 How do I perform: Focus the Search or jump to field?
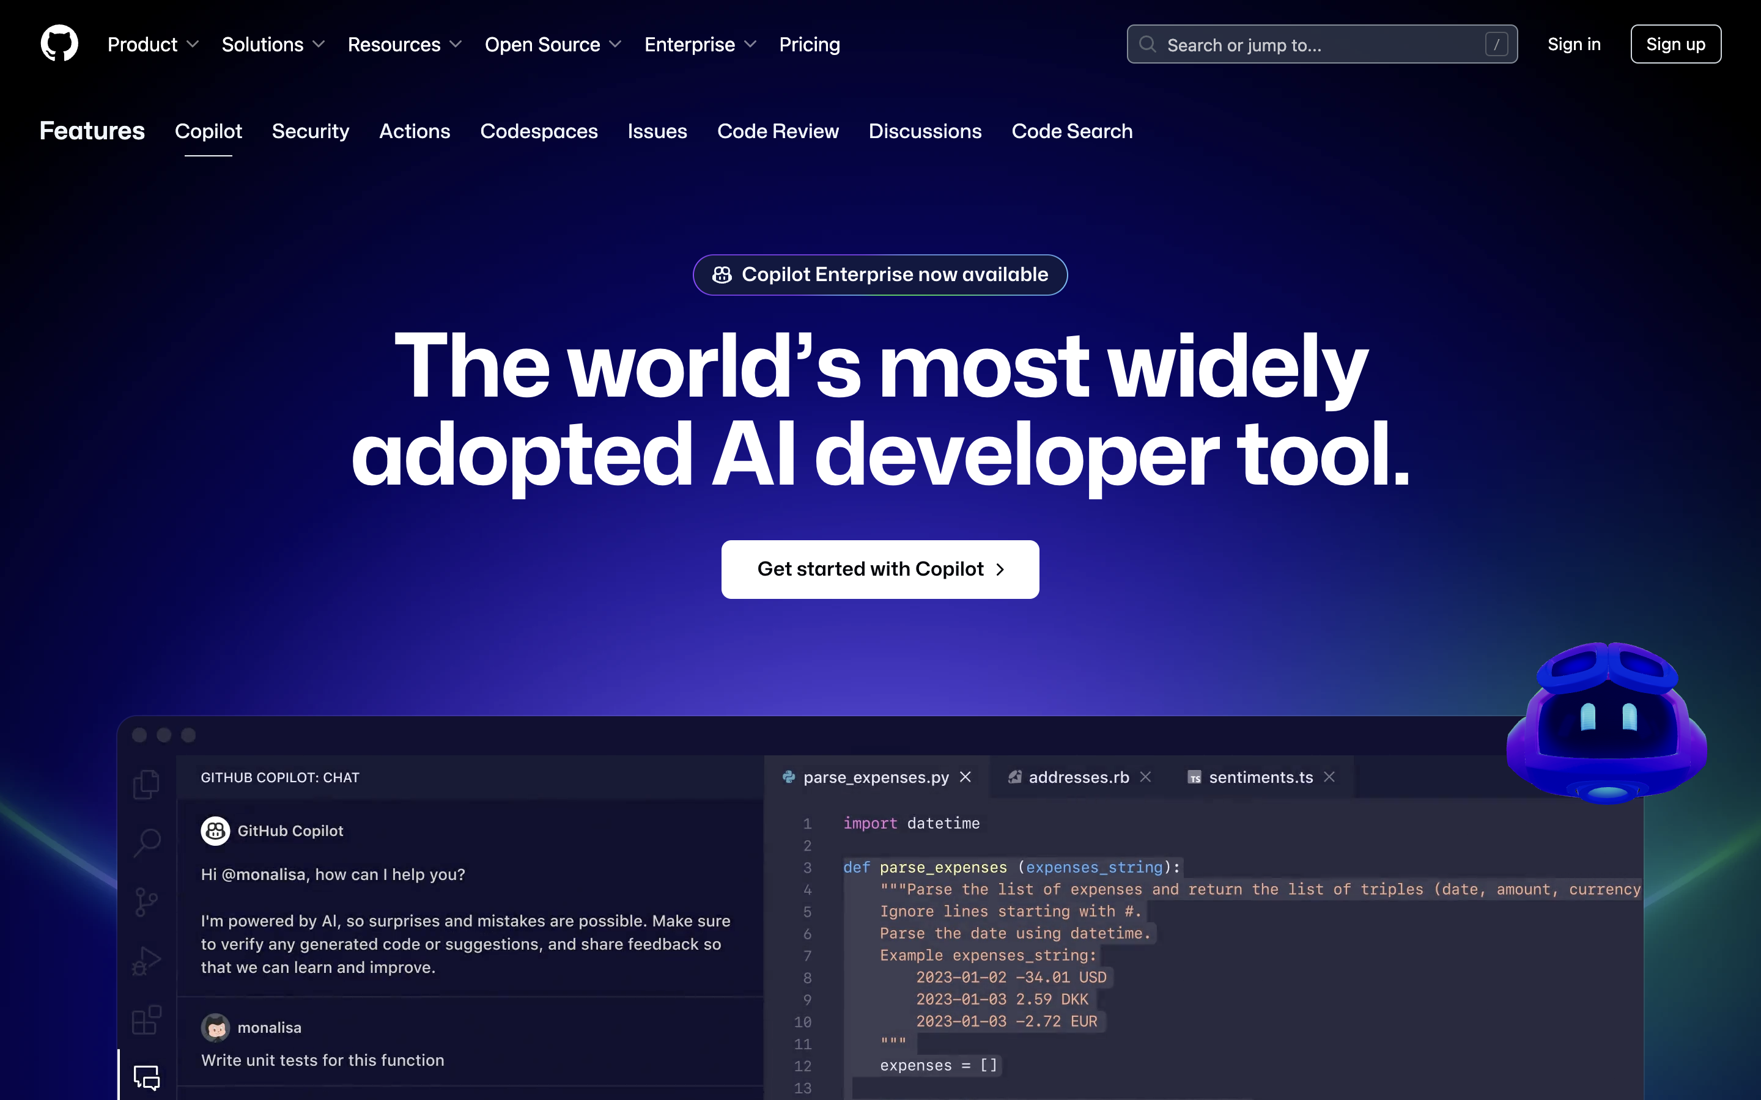(x=1322, y=45)
